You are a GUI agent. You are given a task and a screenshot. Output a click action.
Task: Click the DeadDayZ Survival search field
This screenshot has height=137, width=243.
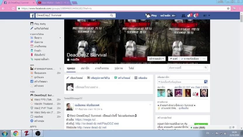(72, 15)
